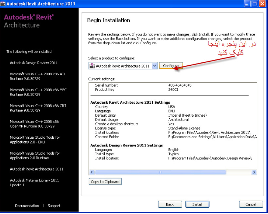
Task: Click the Revit product icon inside the combo box
Action: 92,66
